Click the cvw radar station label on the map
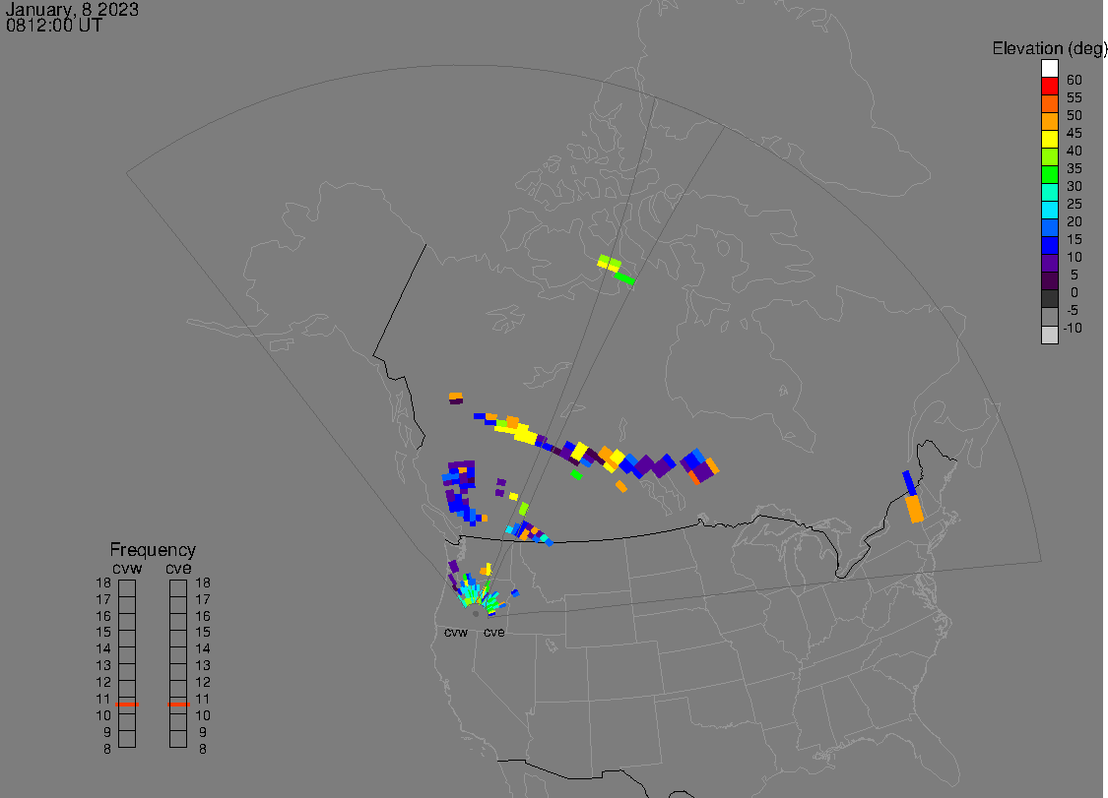This screenshot has width=1108, height=798. point(455,633)
